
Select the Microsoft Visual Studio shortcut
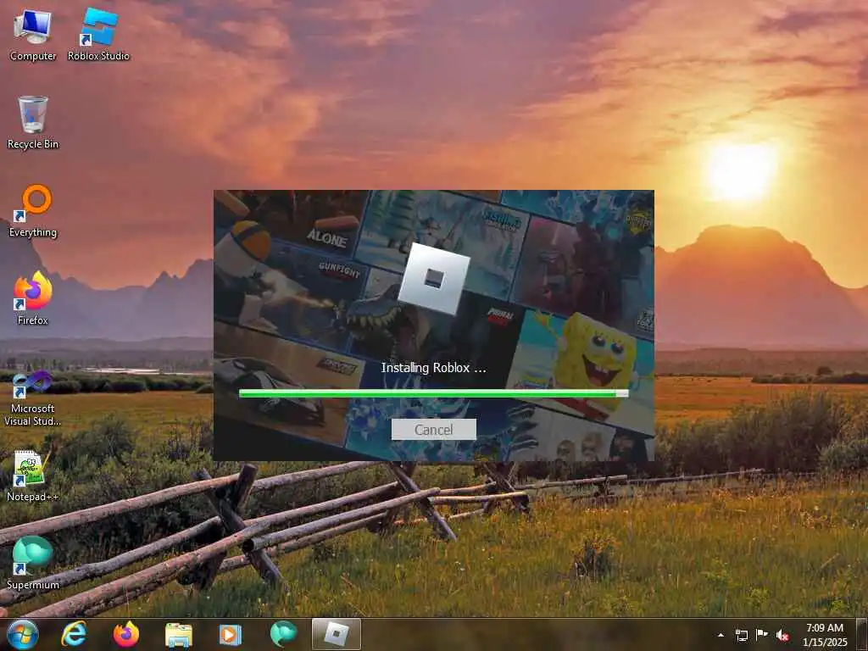click(x=33, y=400)
